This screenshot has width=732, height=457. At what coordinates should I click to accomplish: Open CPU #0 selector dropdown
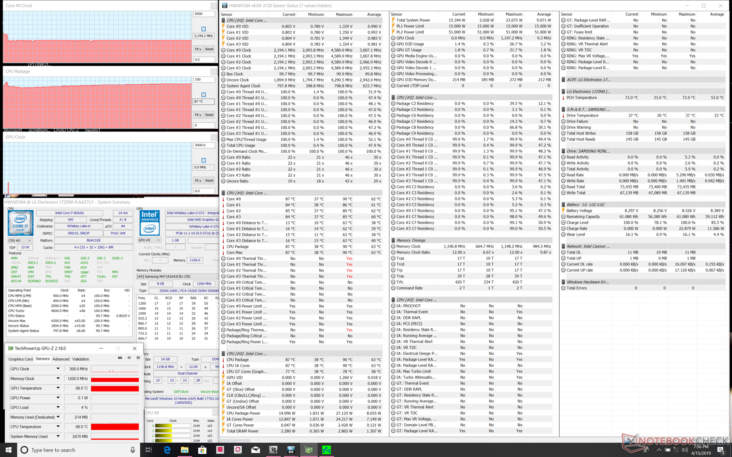20,241
